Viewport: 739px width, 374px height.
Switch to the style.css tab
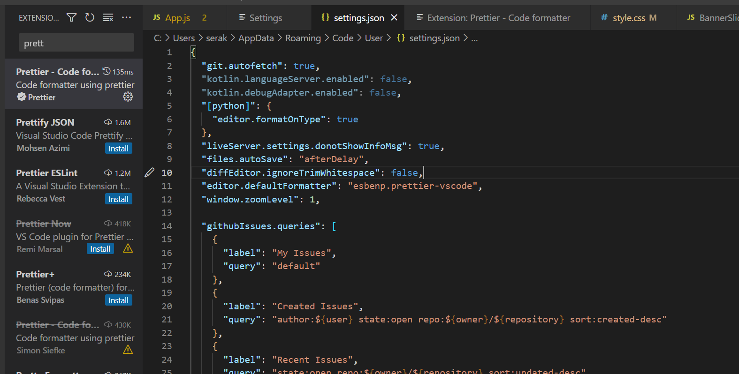633,18
